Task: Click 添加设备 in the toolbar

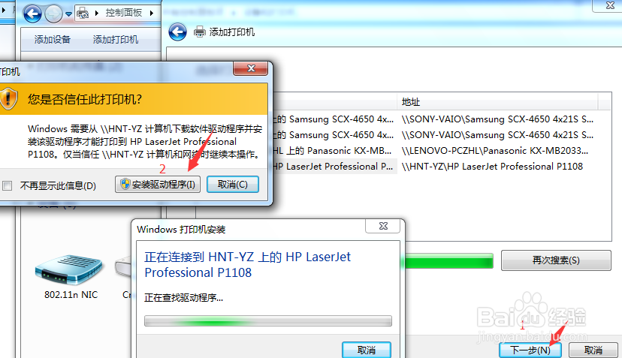Action: click(x=53, y=39)
